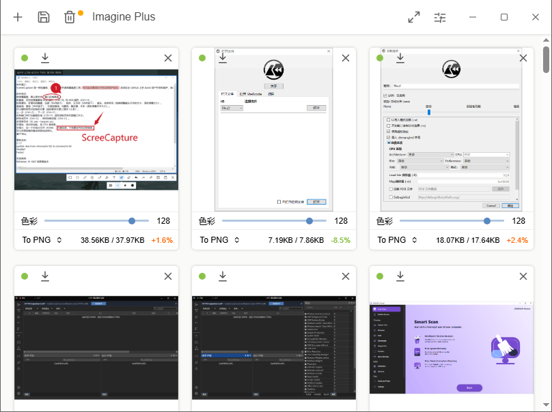The image size is (552, 412).
Task: Save all images using the floppy disk icon
Action: pyautogui.click(x=44, y=17)
